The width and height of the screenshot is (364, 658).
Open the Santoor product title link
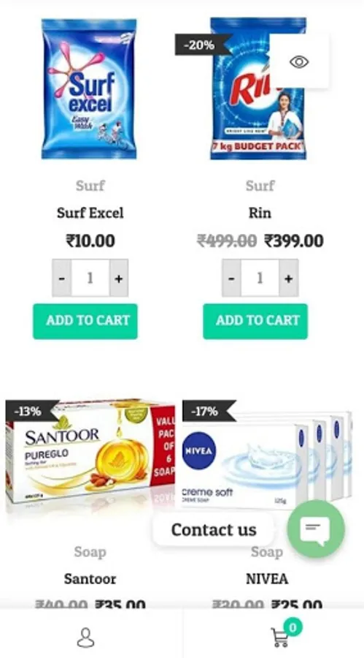pos(90,579)
